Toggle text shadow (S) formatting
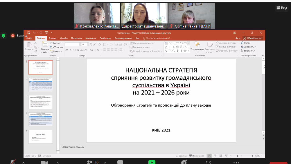Viewport: 291px width, 164px height. (78, 50)
